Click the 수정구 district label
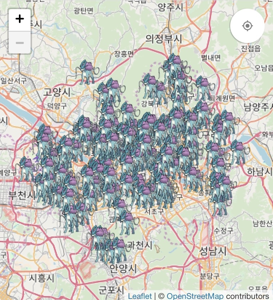 pyautogui.click(x=223, y=230)
